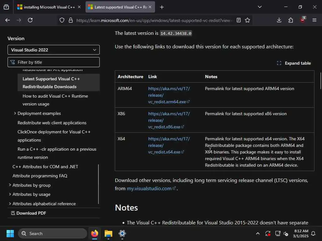Open 'Attribute programming FAQ'
Screen dimensions: 322x241
pyautogui.click(x=40, y=176)
